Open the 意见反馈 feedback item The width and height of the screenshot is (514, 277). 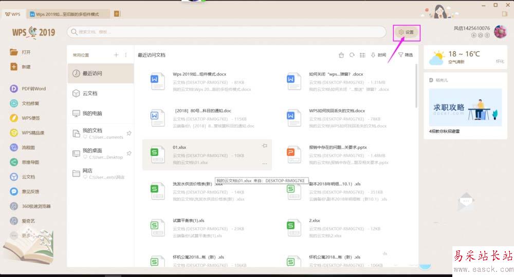25,192
